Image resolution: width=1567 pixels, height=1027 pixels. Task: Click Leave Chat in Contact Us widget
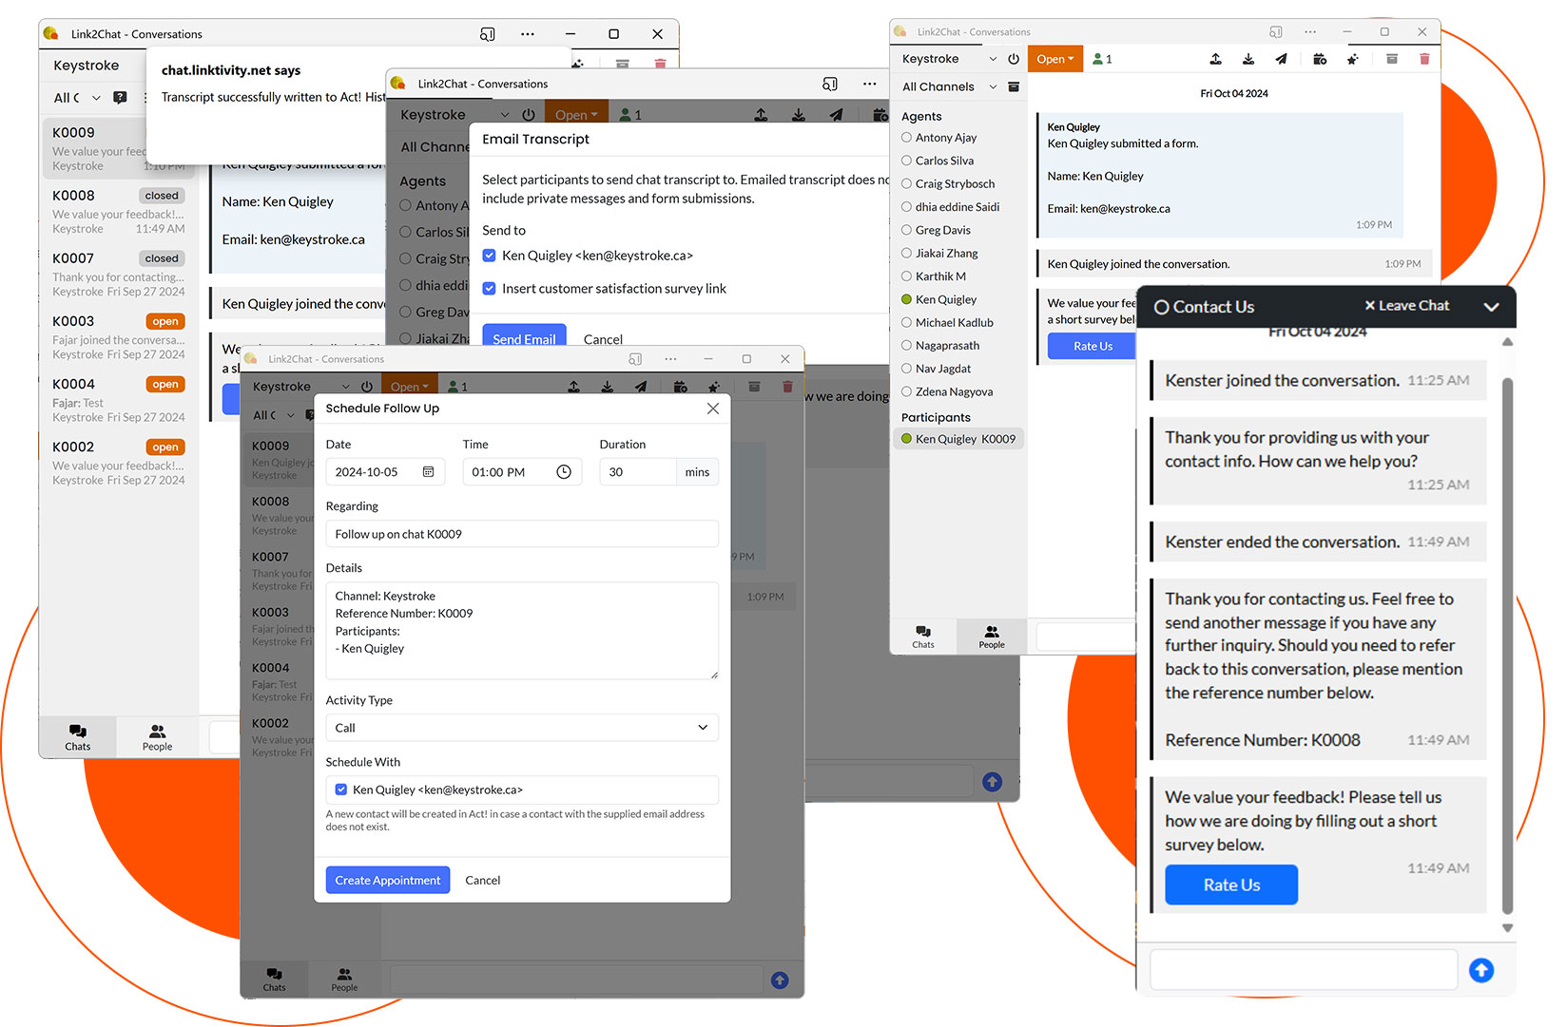click(1406, 306)
